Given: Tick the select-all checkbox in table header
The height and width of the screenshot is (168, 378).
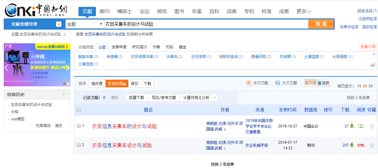Looking at the screenshot, I should 79,110.
